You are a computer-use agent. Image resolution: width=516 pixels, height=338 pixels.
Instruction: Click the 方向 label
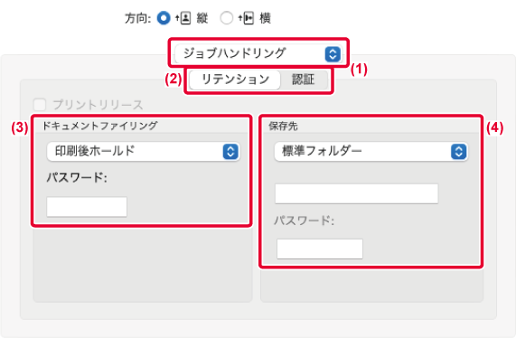[x=138, y=18]
